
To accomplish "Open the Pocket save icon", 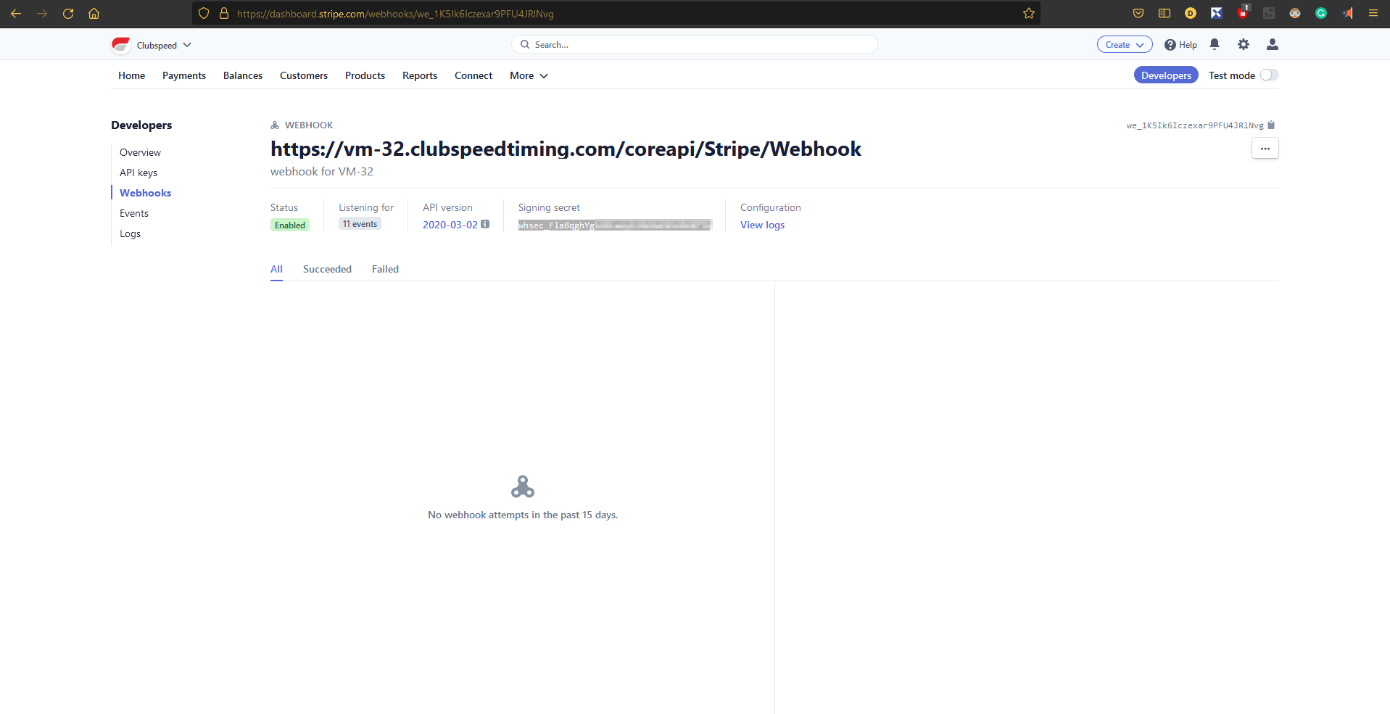I will tap(1138, 13).
